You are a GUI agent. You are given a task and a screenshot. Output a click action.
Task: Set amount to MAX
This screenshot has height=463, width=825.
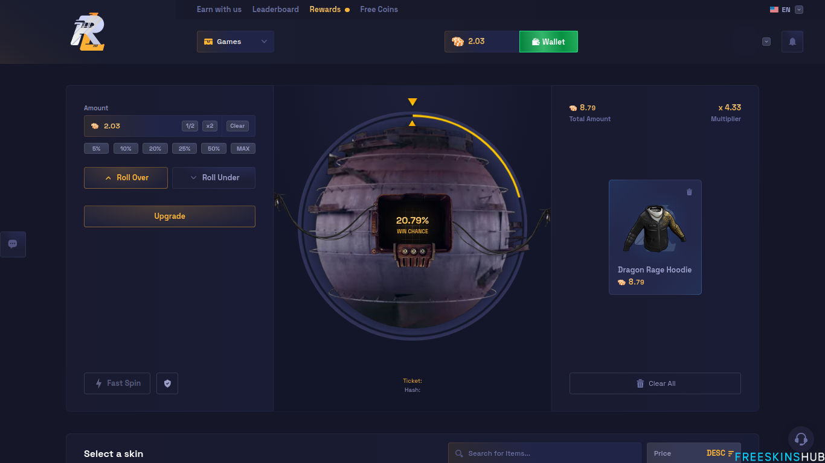pyautogui.click(x=243, y=148)
